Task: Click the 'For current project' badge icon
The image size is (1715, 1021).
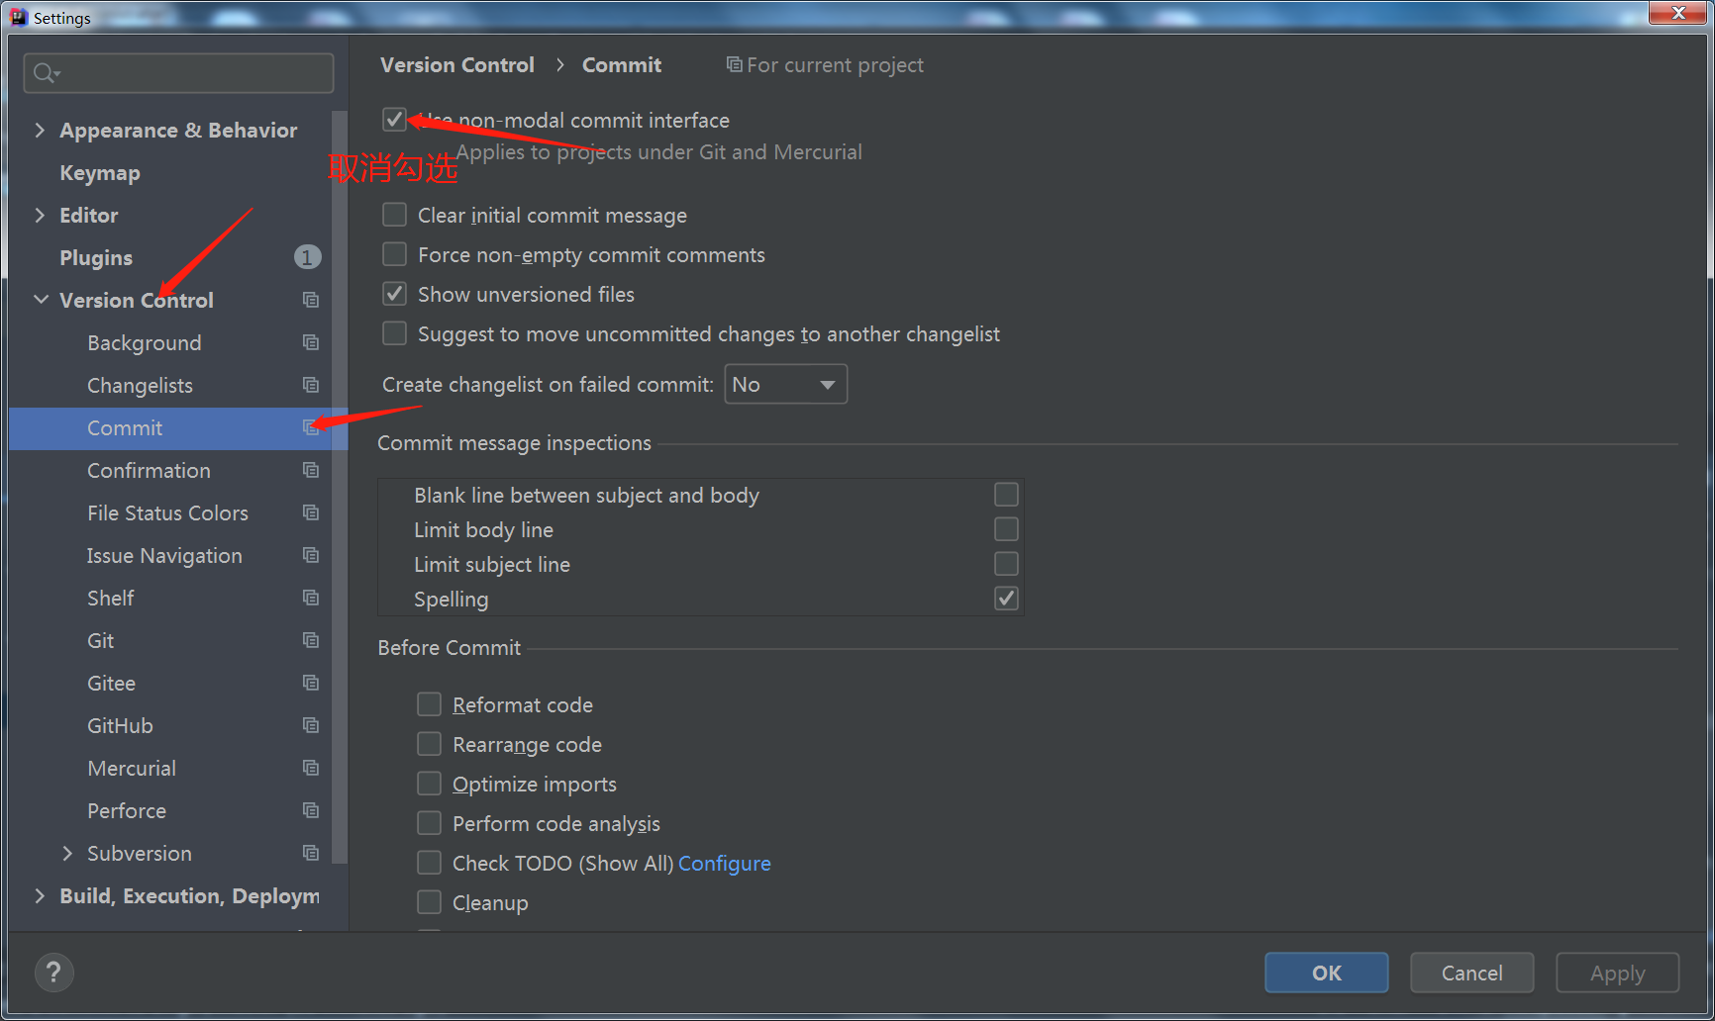Action: click(734, 64)
